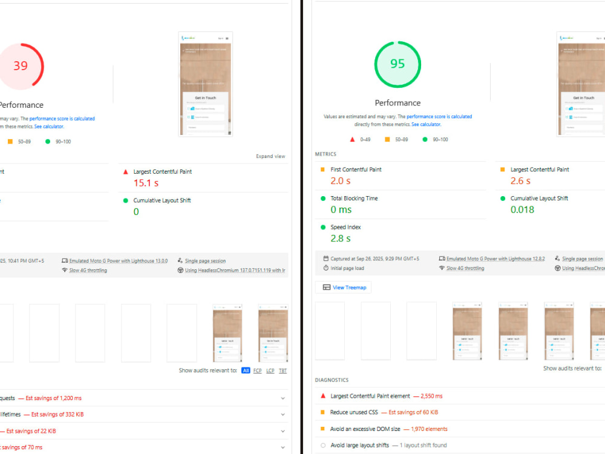Expand Avoid an excessive DOM size diagnostic
The height and width of the screenshot is (454, 605).
(460, 429)
